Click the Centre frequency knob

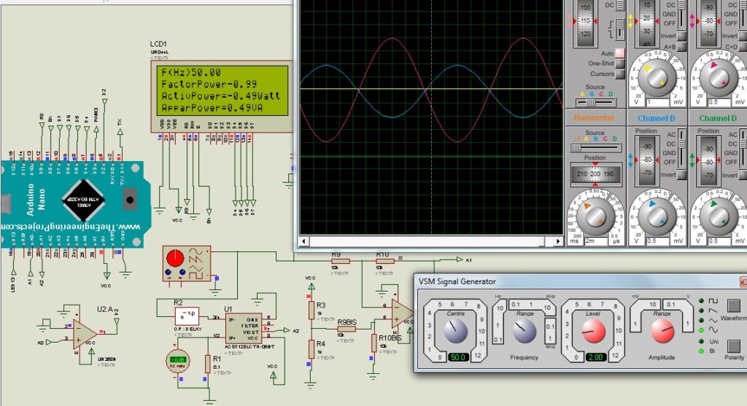[x=456, y=331]
